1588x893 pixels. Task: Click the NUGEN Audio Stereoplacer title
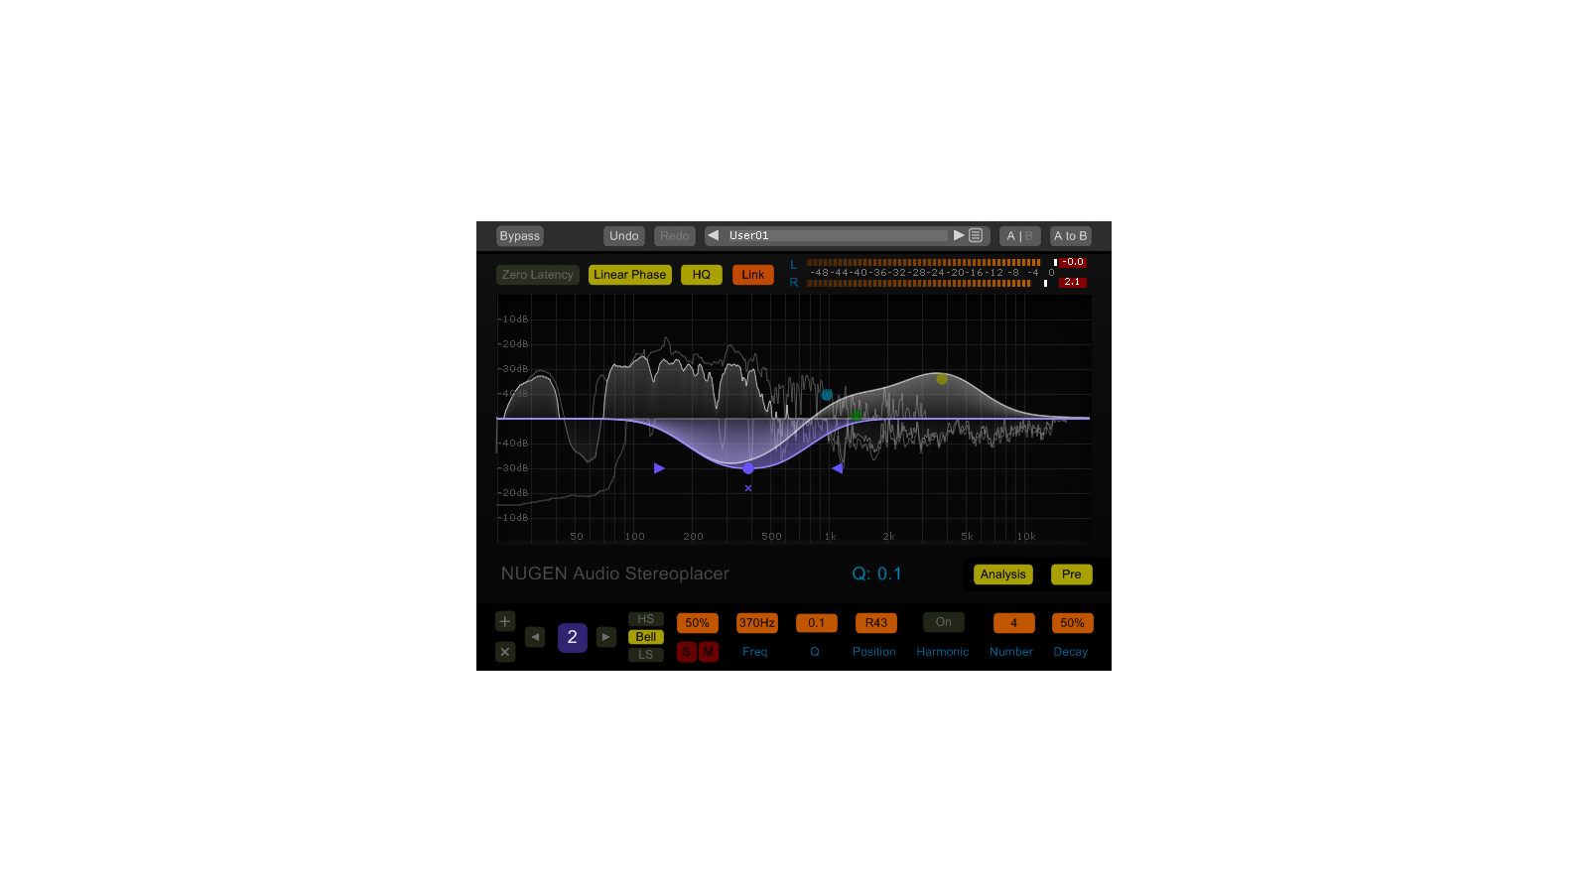615,574
